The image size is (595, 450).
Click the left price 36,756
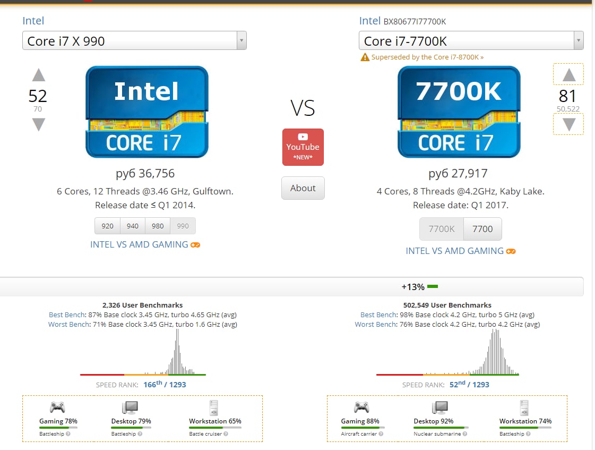pyautogui.click(x=145, y=174)
